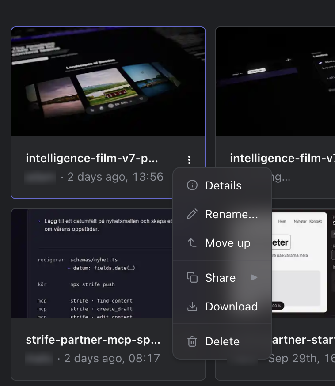This screenshot has width=335, height=386.
Task: Open the white webpage thumbnail behind the menu
Action: pyautogui.click(x=303, y=263)
